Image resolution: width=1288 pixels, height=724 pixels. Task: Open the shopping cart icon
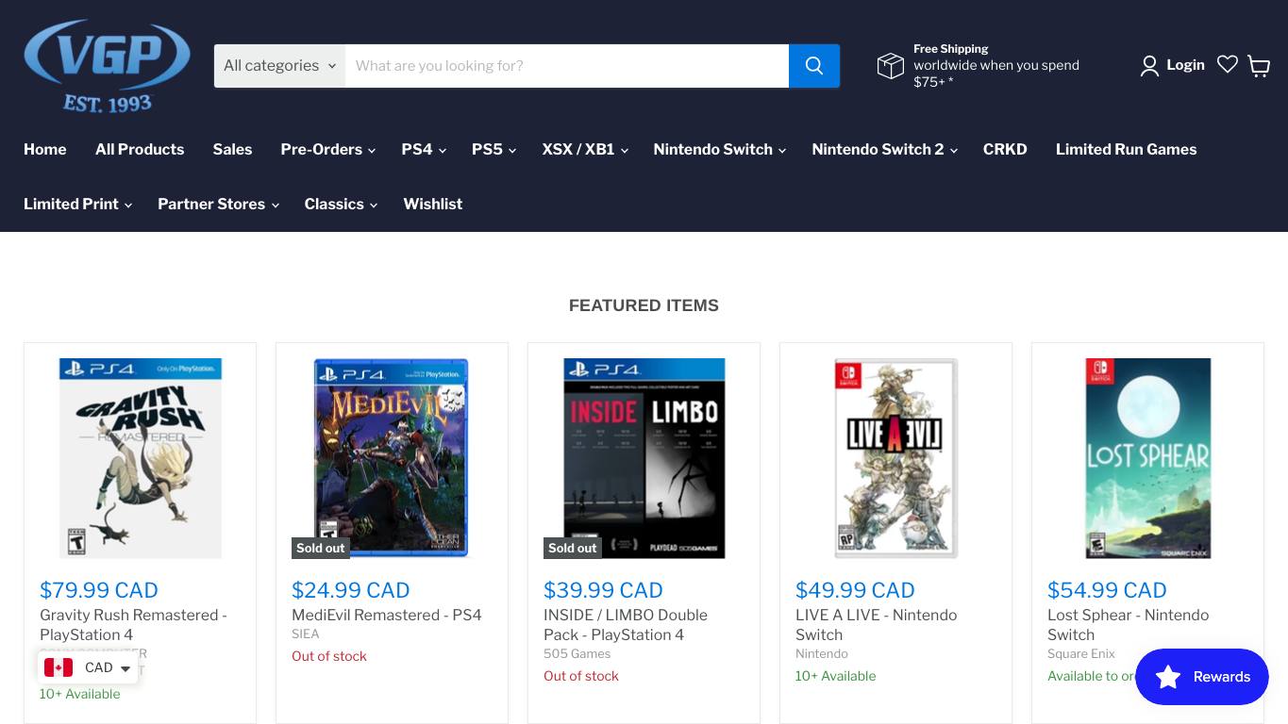1259,65
